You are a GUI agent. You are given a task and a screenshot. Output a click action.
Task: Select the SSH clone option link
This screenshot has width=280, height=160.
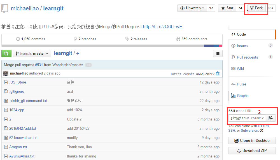tap(232, 131)
